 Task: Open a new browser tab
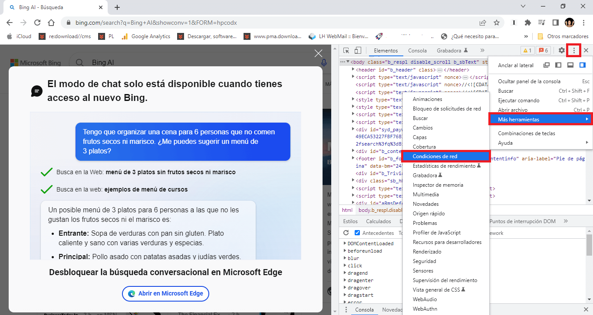(x=117, y=7)
